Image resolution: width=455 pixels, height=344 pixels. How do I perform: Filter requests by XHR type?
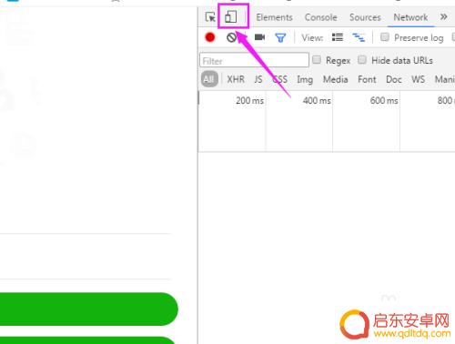236,79
